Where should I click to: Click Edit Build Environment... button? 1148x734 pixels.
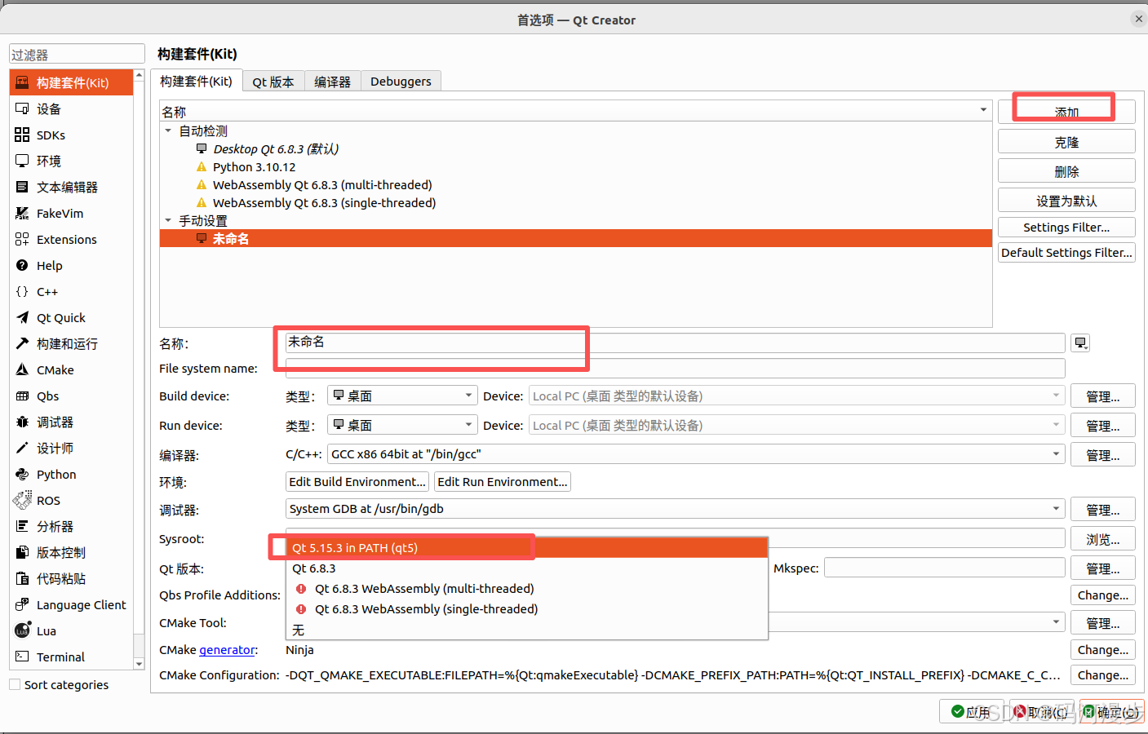tap(357, 482)
